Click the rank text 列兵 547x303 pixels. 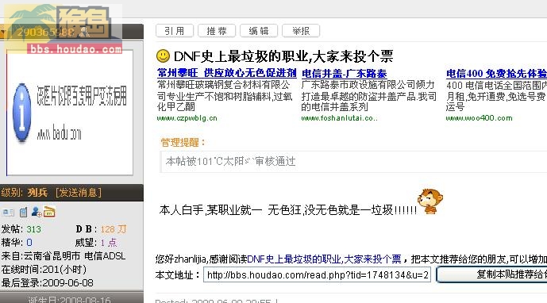tap(37, 193)
